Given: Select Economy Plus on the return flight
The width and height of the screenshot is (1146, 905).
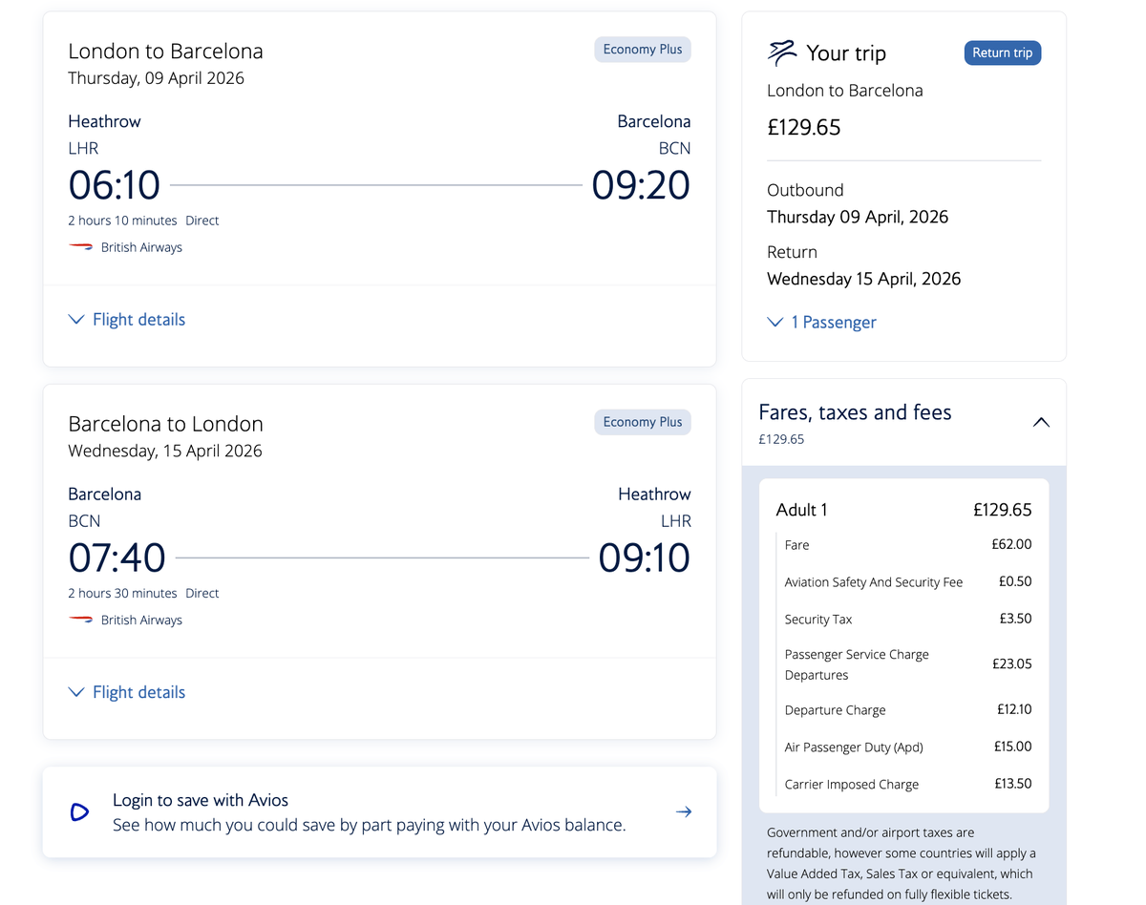Looking at the screenshot, I should (x=642, y=421).
